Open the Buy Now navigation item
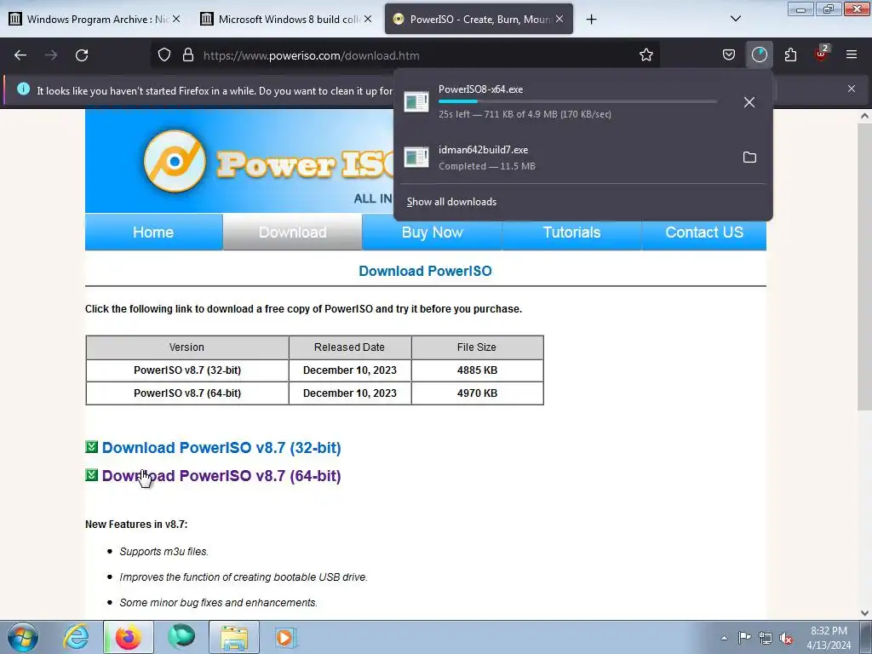Image resolution: width=872 pixels, height=654 pixels. (x=432, y=232)
